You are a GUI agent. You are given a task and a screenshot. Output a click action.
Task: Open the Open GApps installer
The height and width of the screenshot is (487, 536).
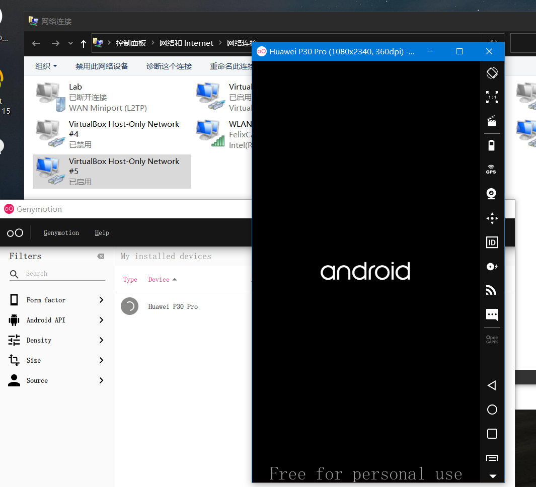coord(492,339)
